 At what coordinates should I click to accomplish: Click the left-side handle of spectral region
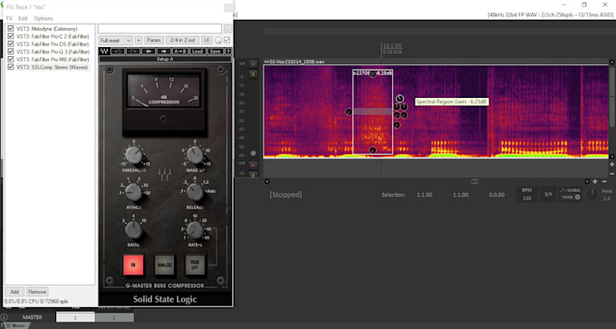[349, 112]
